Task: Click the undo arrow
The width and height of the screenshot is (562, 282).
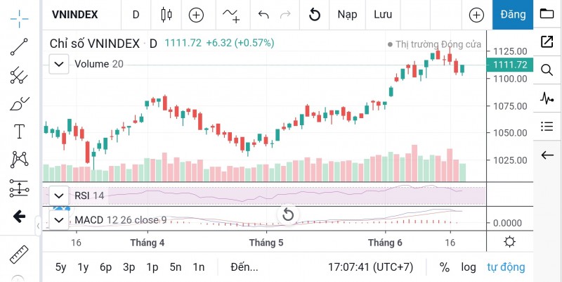Action: pyautogui.click(x=263, y=14)
